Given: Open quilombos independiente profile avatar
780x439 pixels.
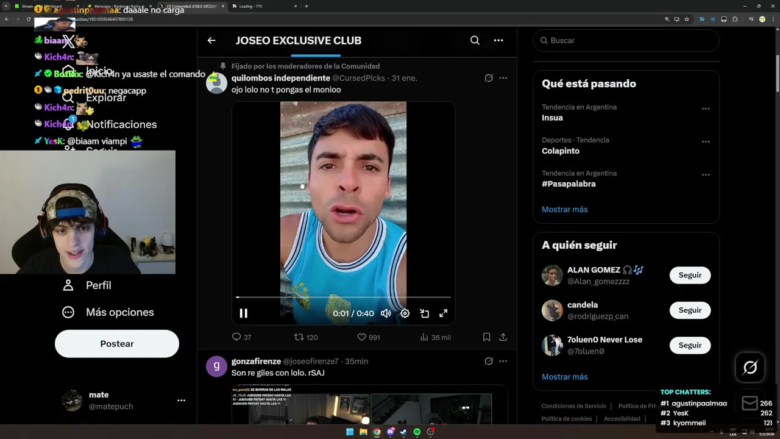Looking at the screenshot, I should pyautogui.click(x=216, y=83).
